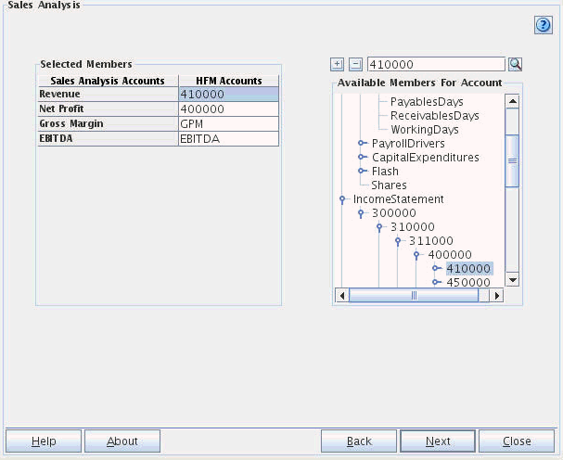Viewport: 563px width, 460px height.
Task: Click the EBITDA HFM account cell
Action: [228, 139]
